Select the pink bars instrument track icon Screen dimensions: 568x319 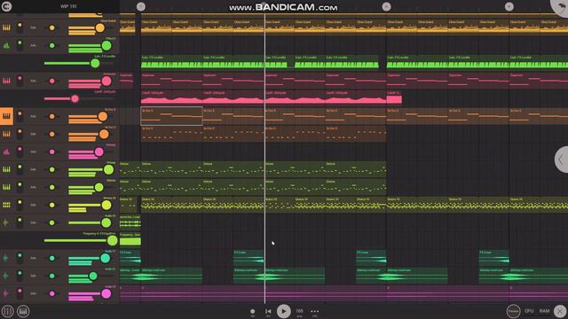6,152
